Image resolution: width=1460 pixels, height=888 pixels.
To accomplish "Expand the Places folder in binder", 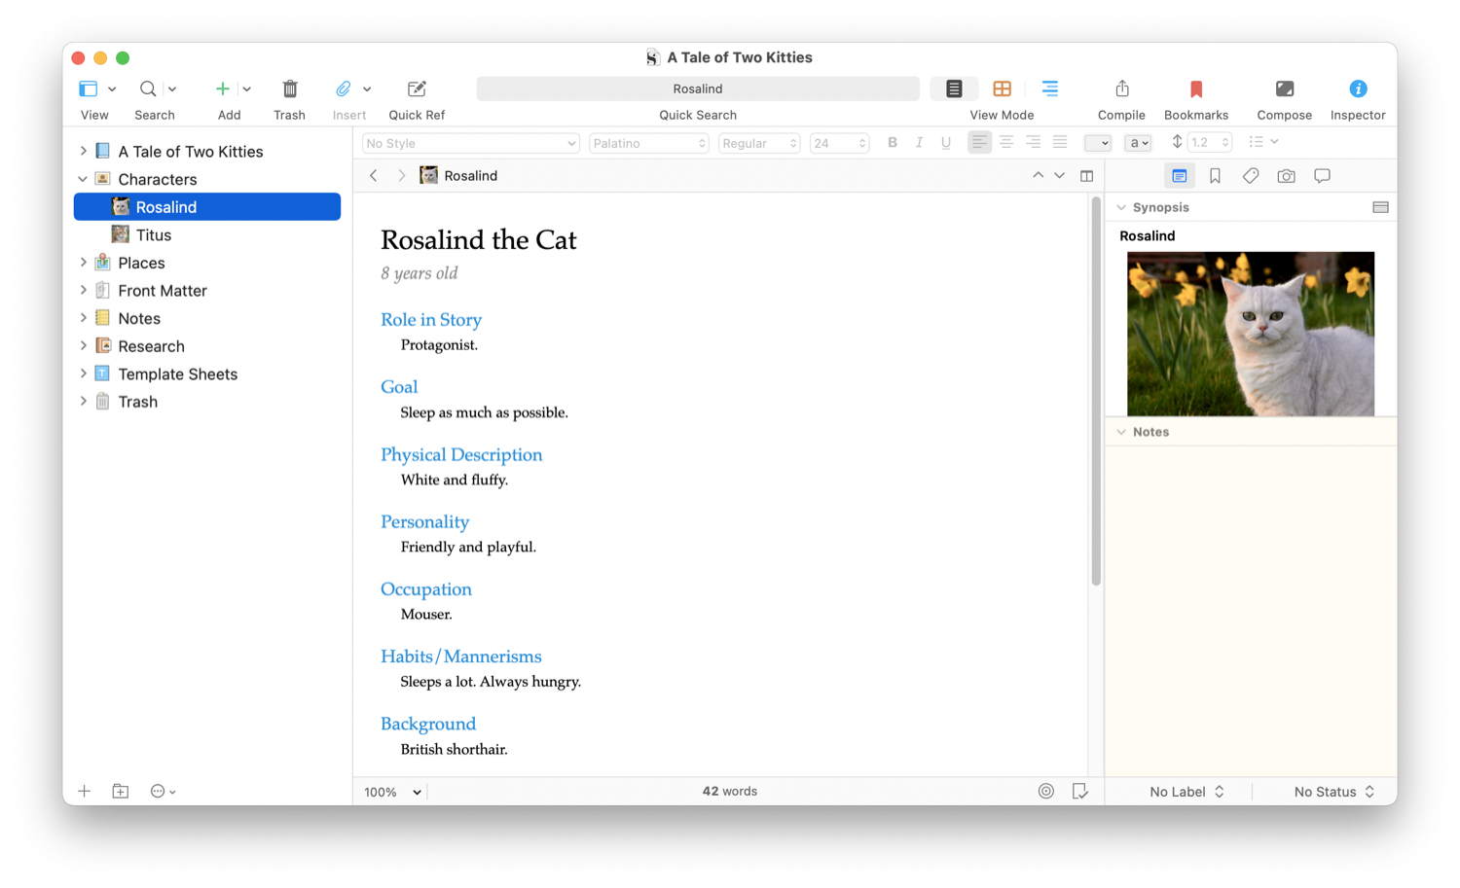I will [x=83, y=263].
